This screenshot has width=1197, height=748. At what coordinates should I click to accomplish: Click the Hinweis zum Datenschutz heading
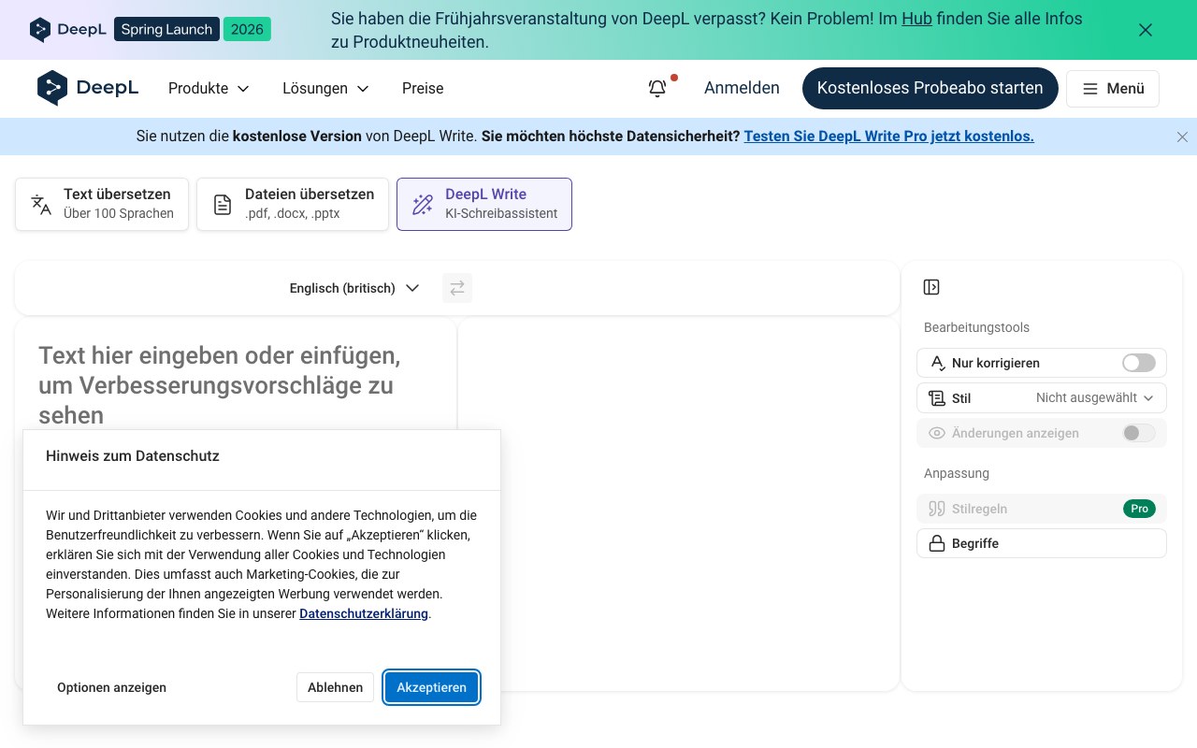pos(133,456)
